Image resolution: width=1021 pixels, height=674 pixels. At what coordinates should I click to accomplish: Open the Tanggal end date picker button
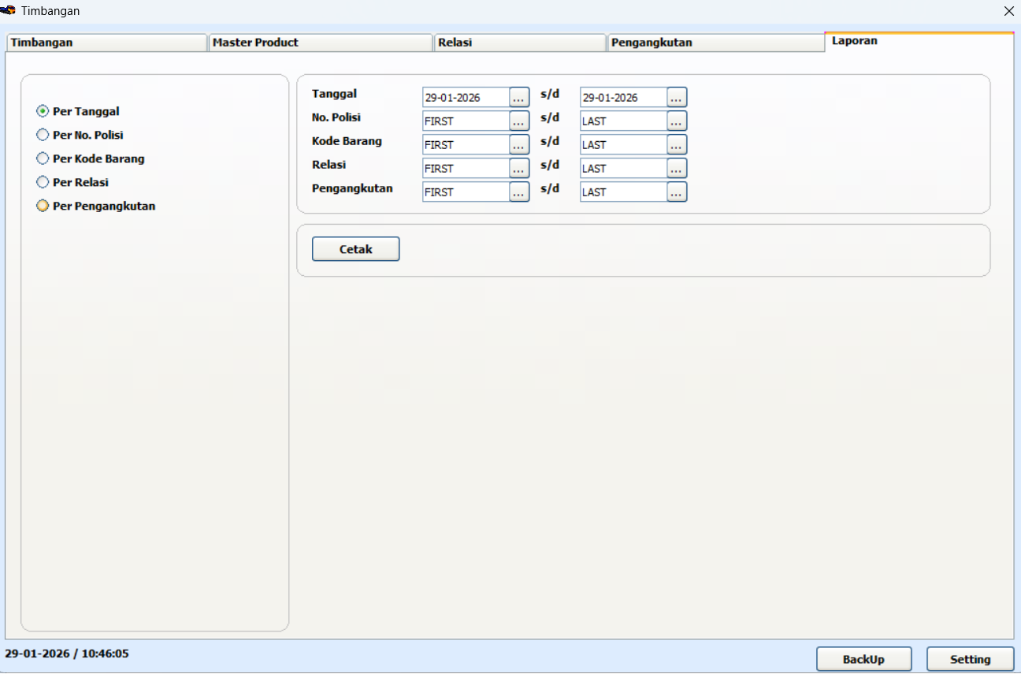tap(677, 98)
